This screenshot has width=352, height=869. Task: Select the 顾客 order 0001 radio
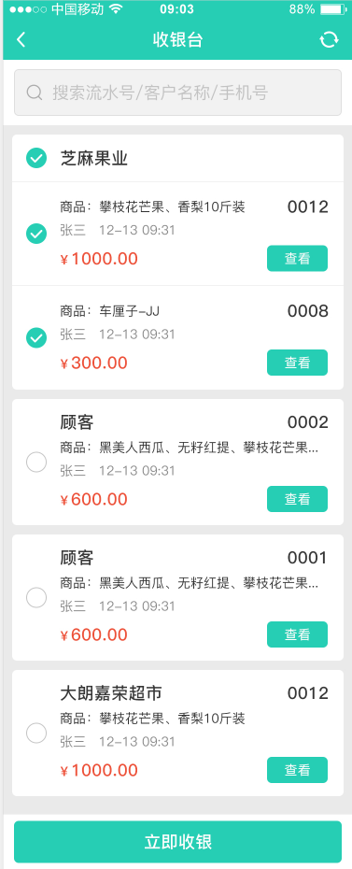[36, 597]
